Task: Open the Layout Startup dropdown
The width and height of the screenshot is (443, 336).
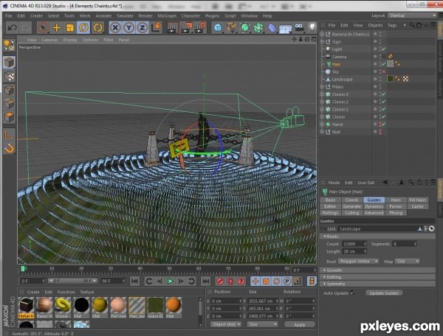Action: click(412, 15)
